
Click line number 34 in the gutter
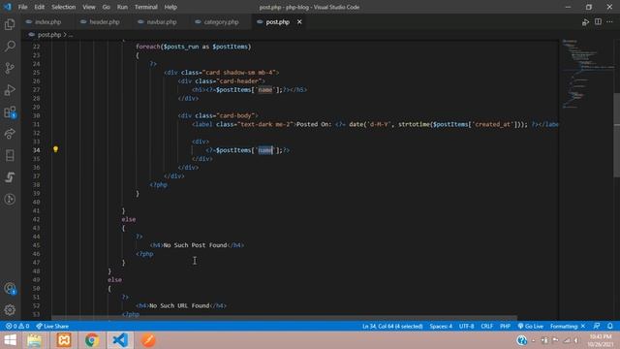click(37, 150)
